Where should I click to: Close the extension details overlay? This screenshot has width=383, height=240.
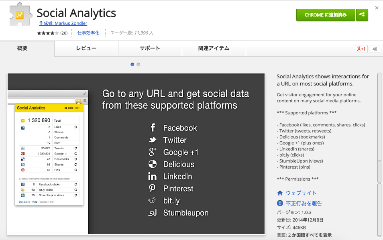click(377, 8)
